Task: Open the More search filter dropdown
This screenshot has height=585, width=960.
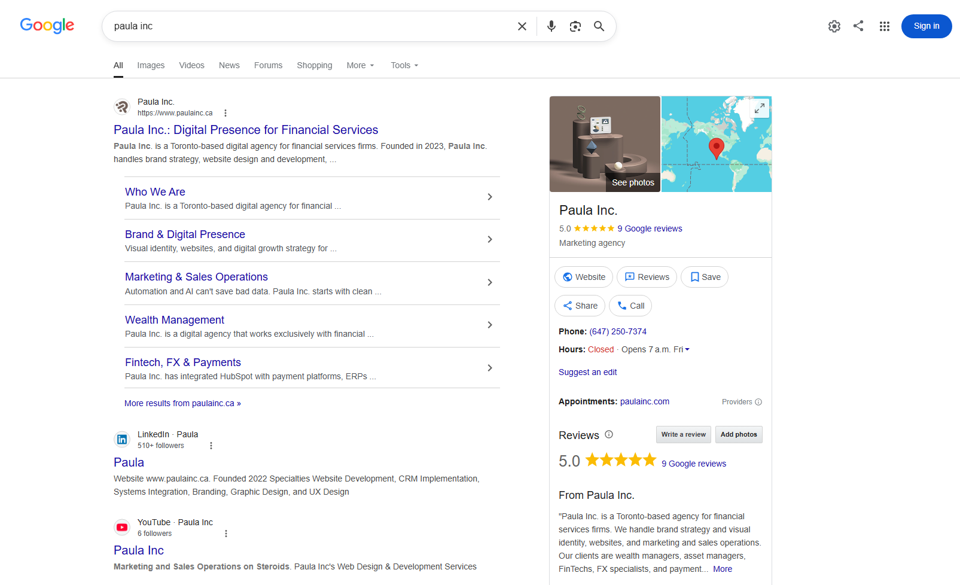Action: [x=360, y=65]
